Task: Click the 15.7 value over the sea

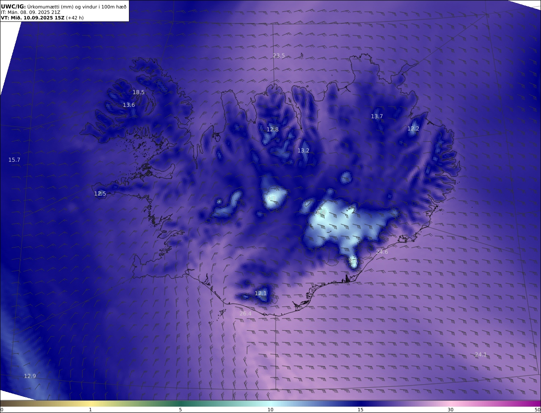Action: point(14,160)
